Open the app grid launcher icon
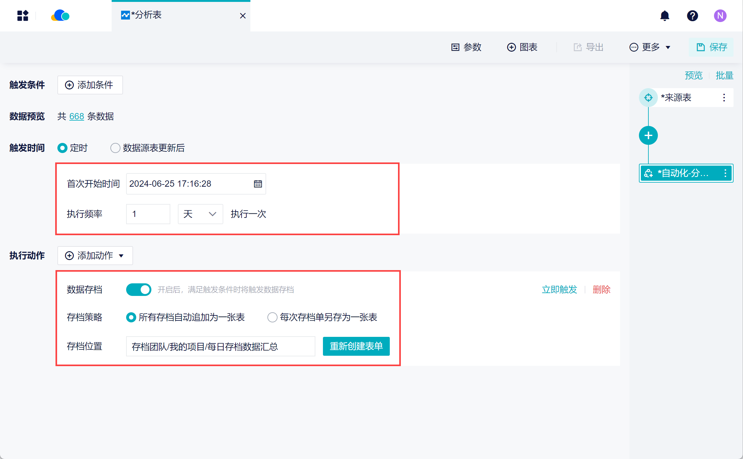 click(23, 16)
